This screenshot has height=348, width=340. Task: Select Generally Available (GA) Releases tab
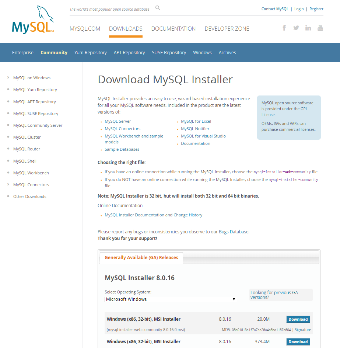(x=141, y=258)
